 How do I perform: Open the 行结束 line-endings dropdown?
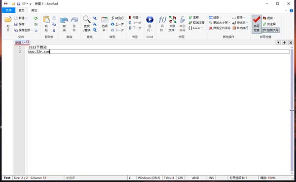coord(240,23)
